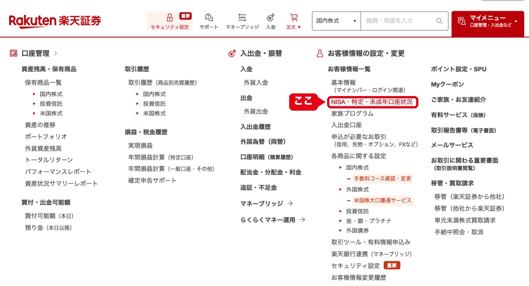Open 国内株式 under 取引履歴
Viewport: 529px width, 286px height.
[x=154, y=94]
